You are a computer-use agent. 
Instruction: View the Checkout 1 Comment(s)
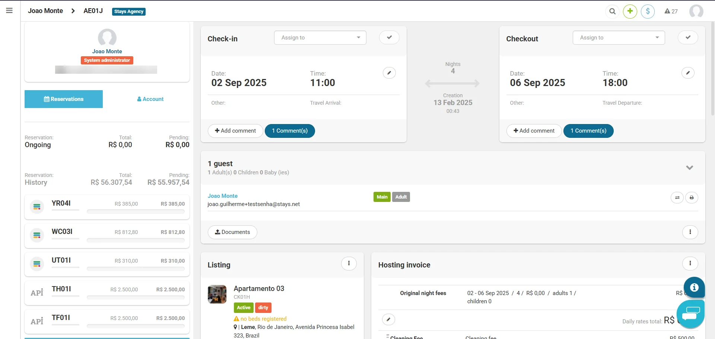pos(588,131)
